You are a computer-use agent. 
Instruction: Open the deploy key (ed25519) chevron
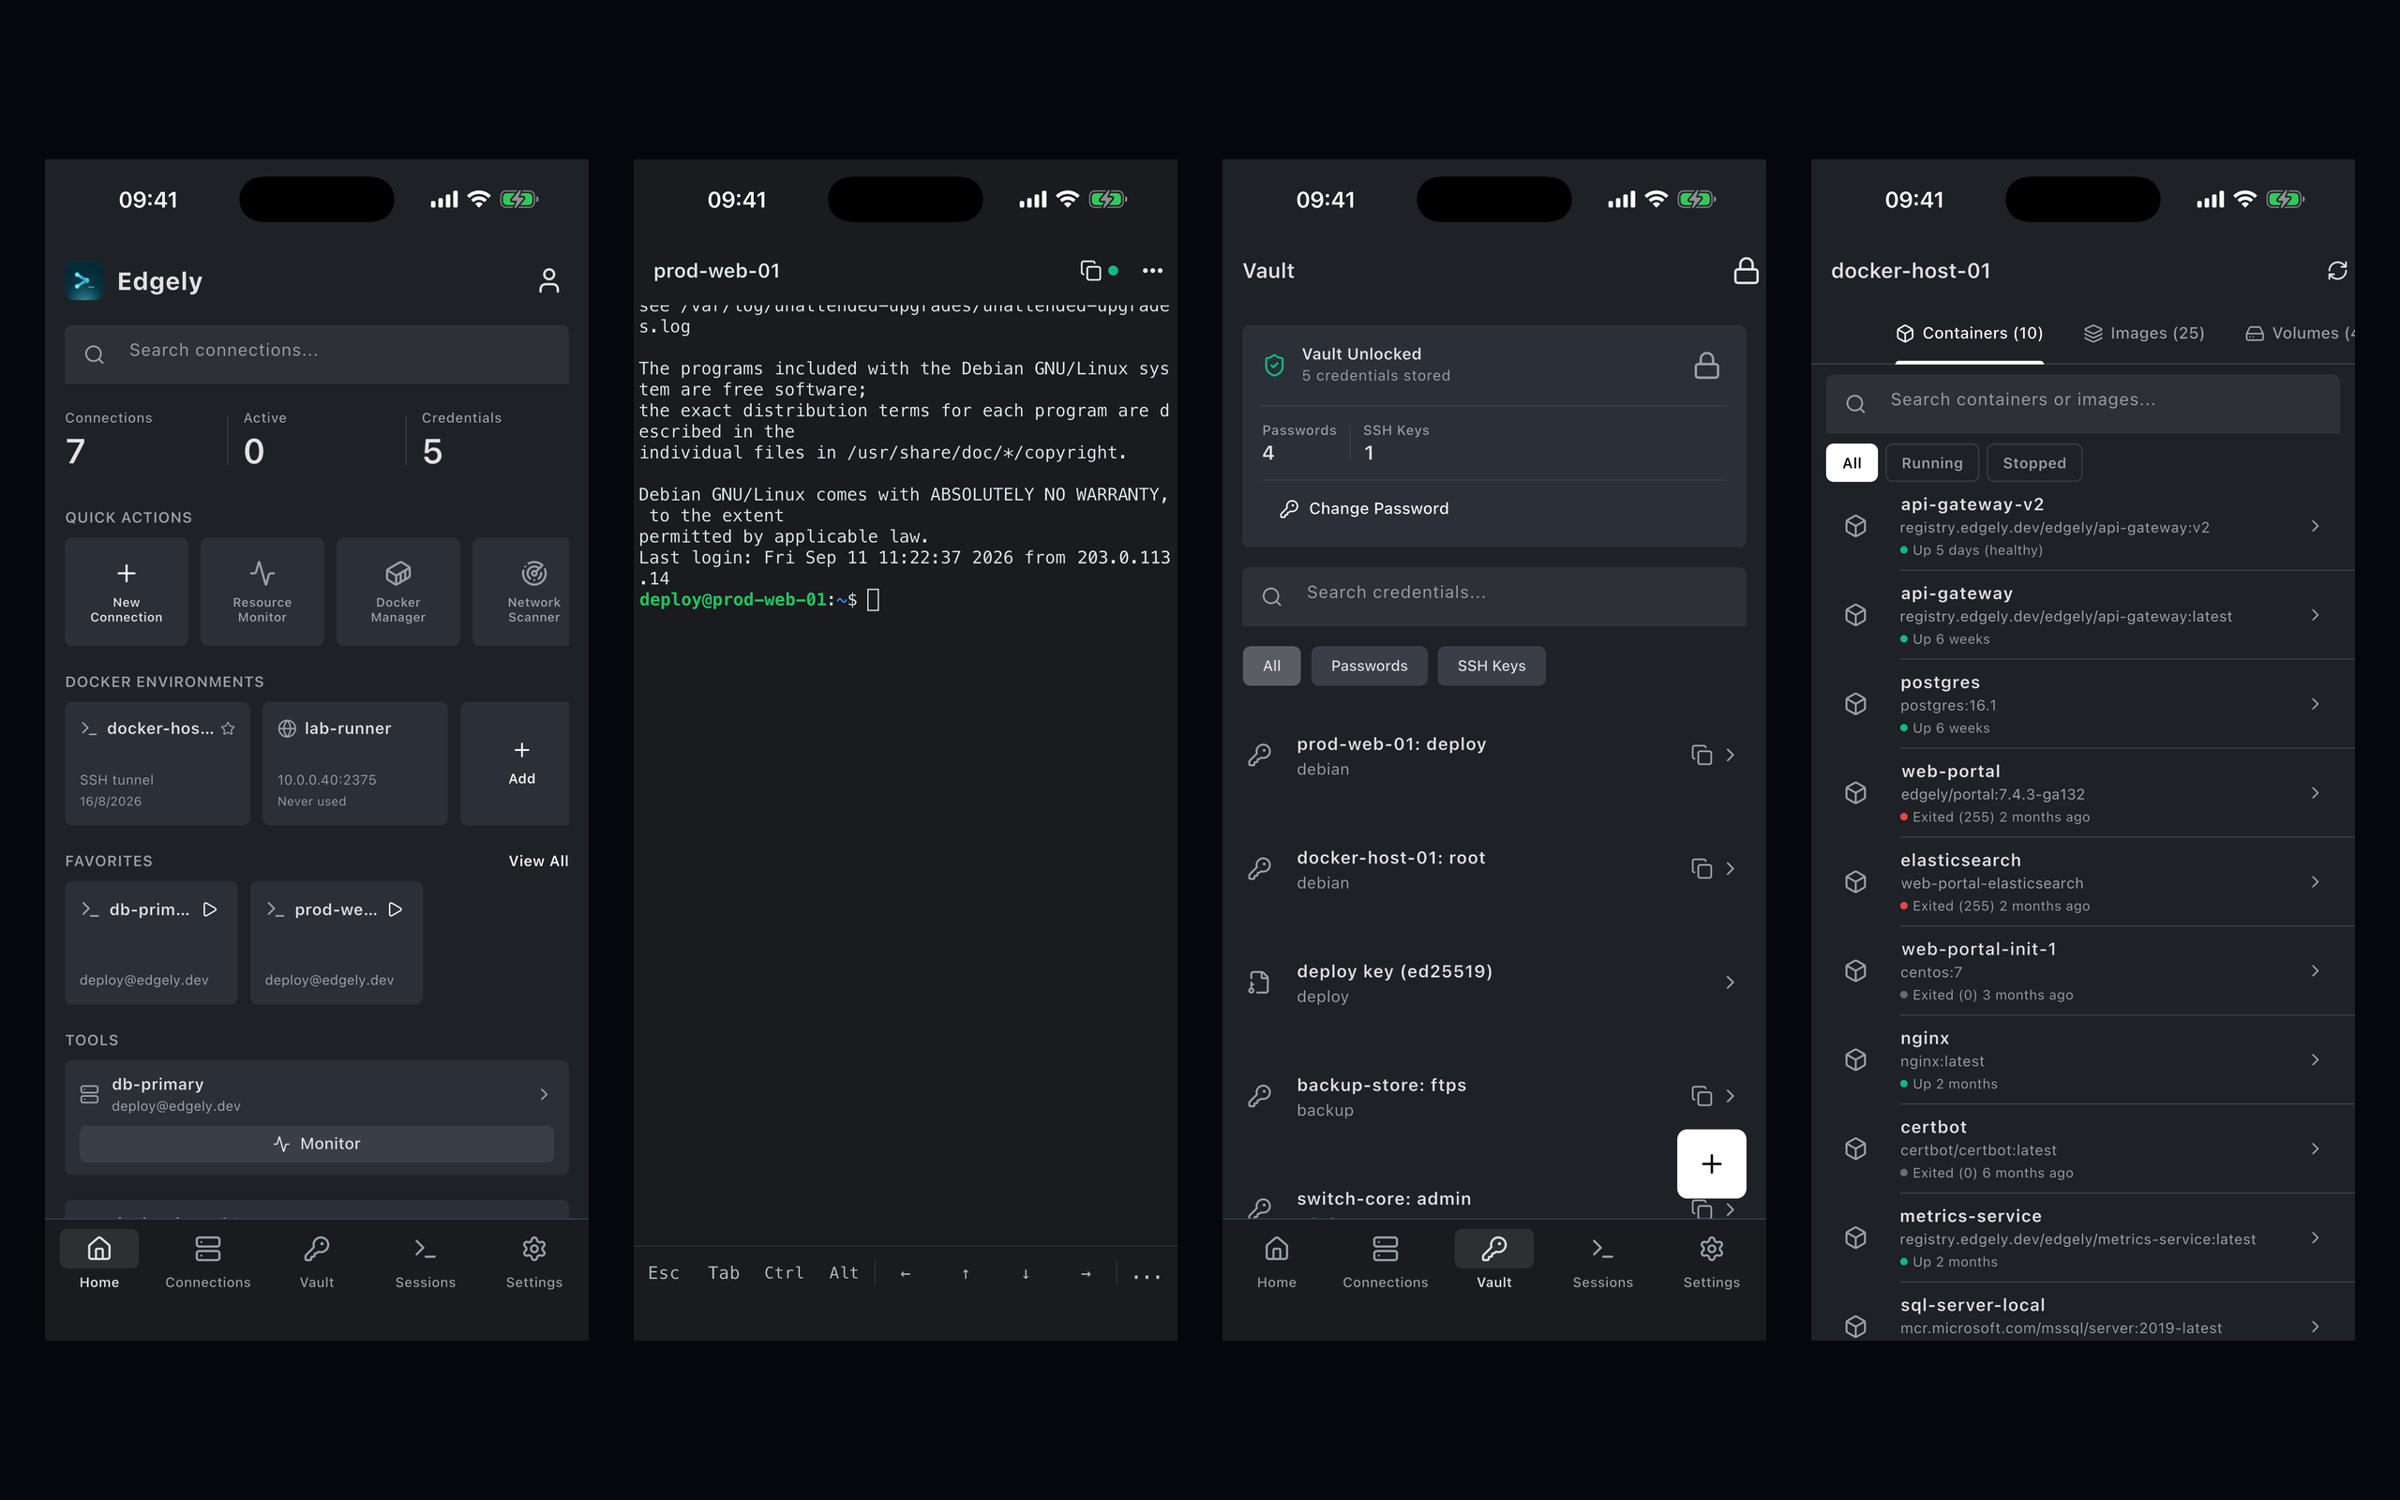[x=1730, y=982]
